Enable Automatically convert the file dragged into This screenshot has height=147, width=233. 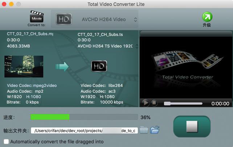point(6,142)
